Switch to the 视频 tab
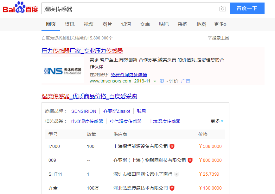Image resolution: width=275 pixels, height=194 pixels. (x=88, y=24)
